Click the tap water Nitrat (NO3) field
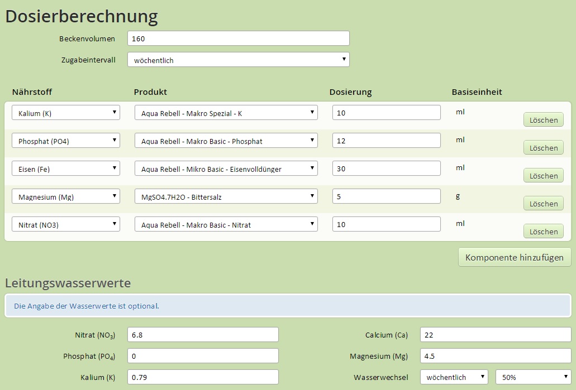This screenshot has width=576, height=390. tap(203, 335)
